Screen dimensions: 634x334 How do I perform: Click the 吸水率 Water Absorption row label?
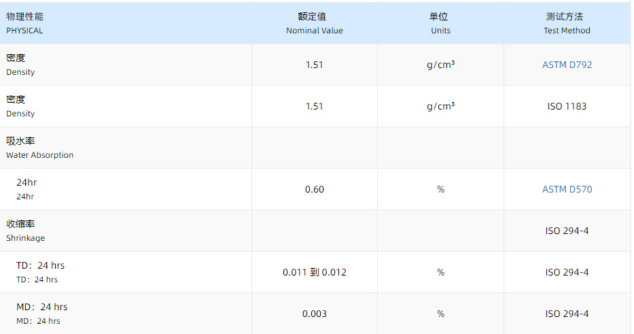tap(39, 148)
